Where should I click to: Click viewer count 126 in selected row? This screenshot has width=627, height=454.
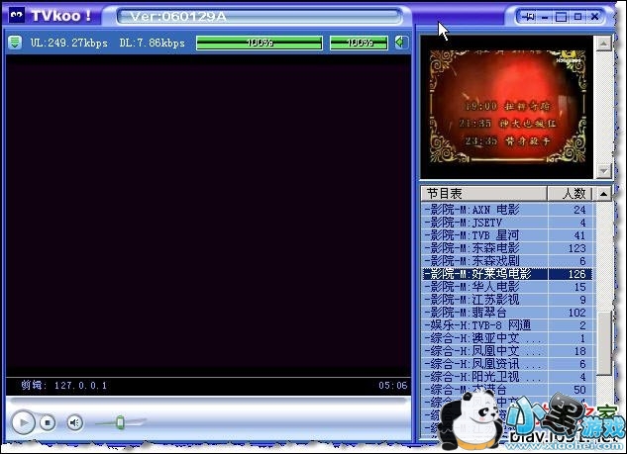point(577,274)
